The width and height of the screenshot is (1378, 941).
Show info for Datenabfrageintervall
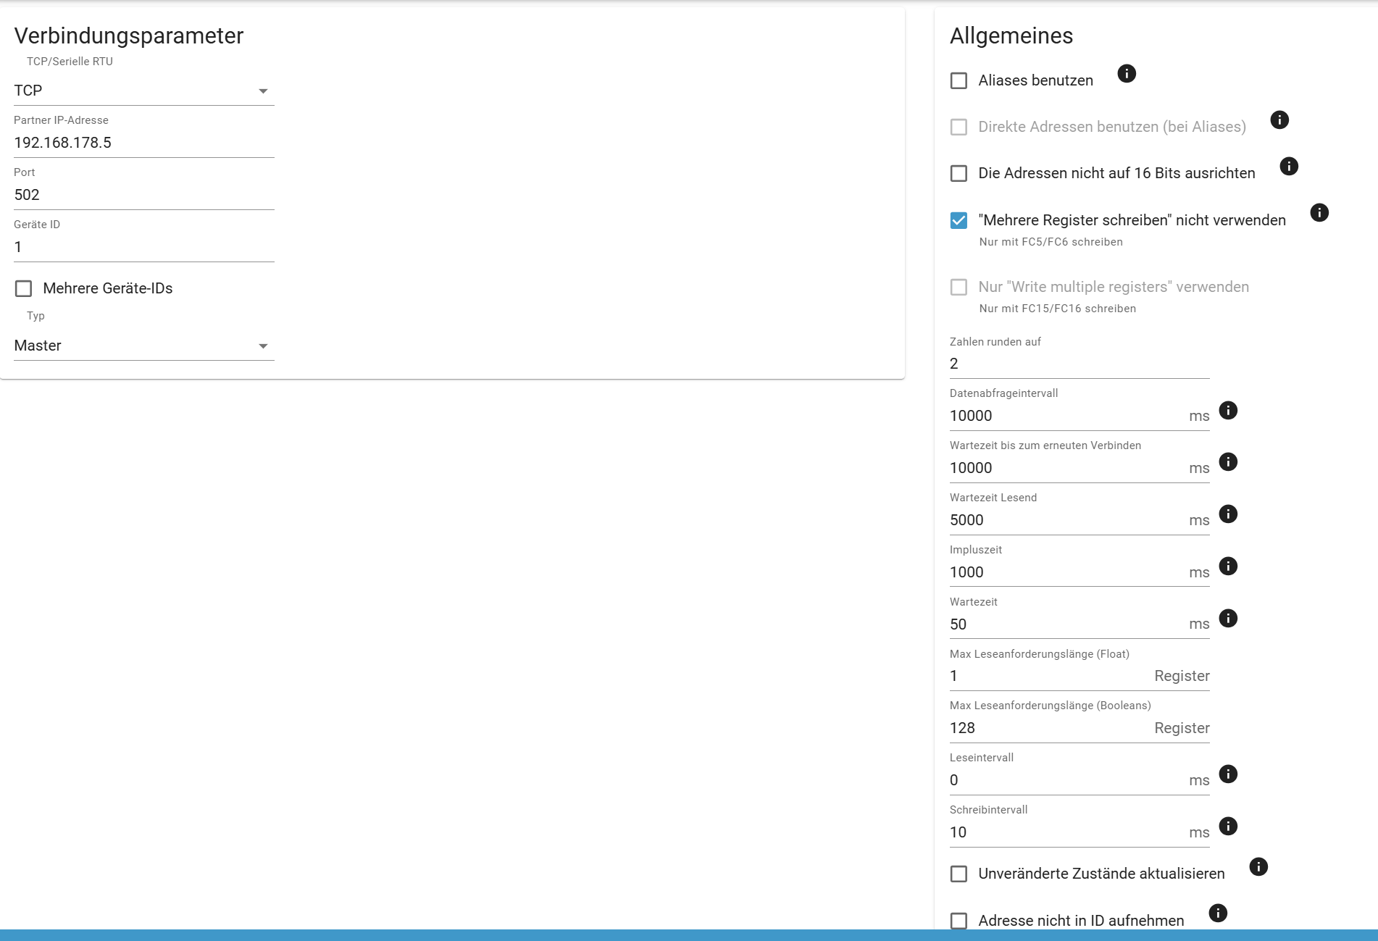coord(1228,411)
